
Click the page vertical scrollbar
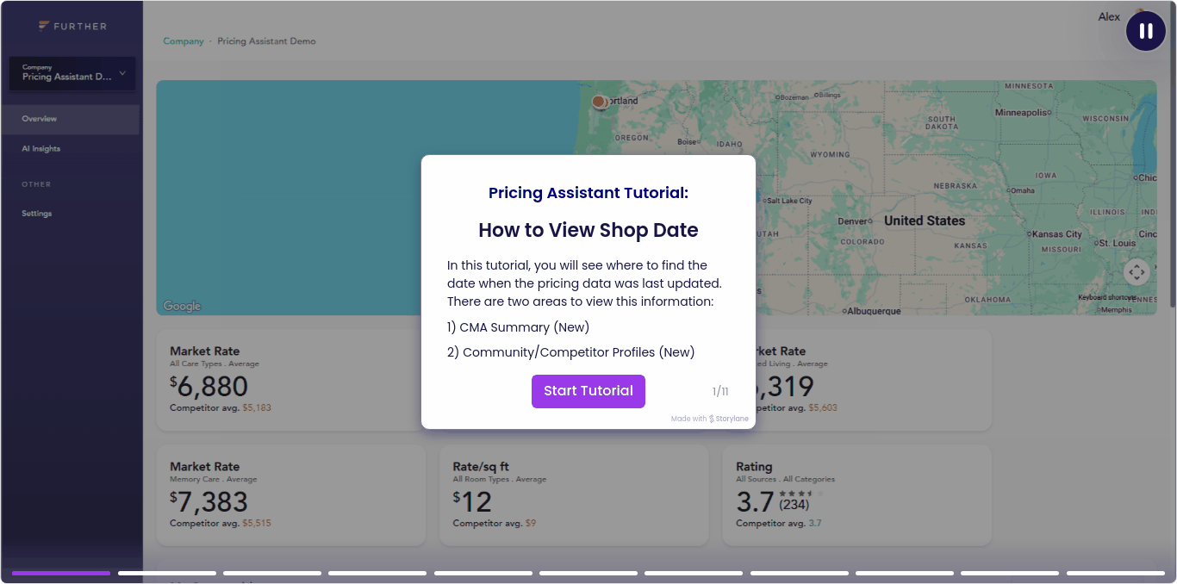1172,155
